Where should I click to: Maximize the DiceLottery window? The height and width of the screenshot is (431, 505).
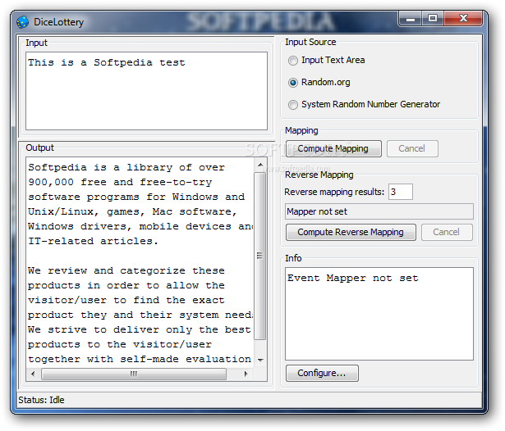click(x=433, y=19)
